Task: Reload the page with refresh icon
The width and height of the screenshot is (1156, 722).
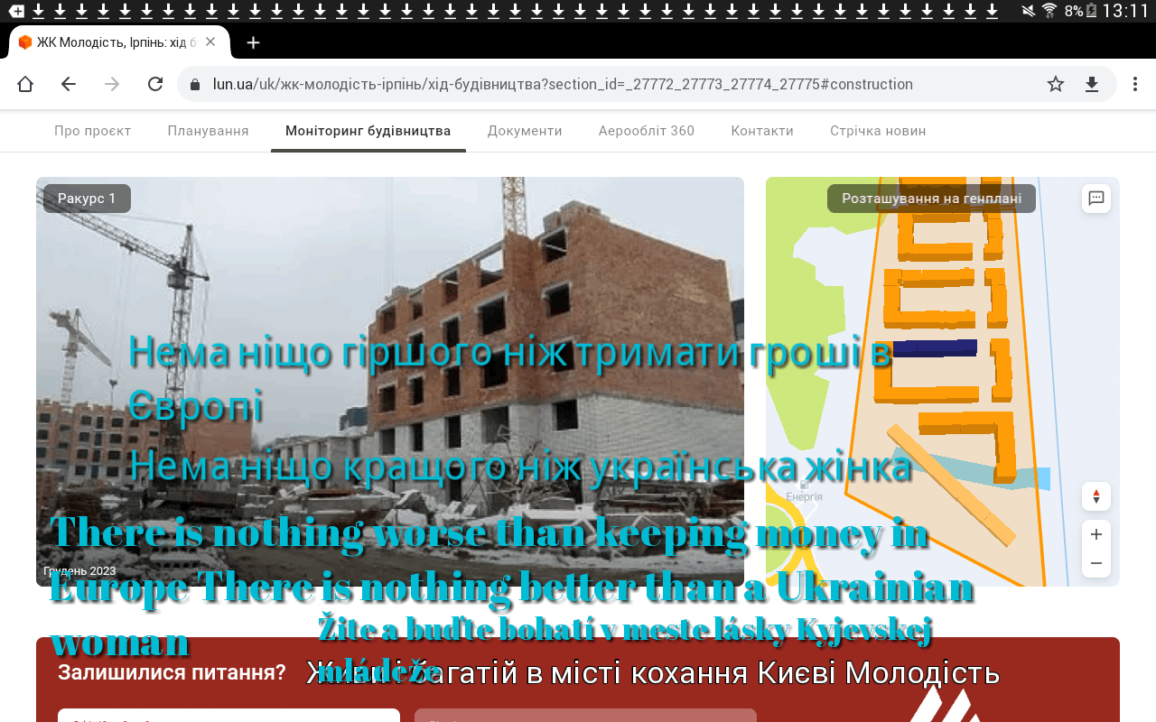Action: 155,84
